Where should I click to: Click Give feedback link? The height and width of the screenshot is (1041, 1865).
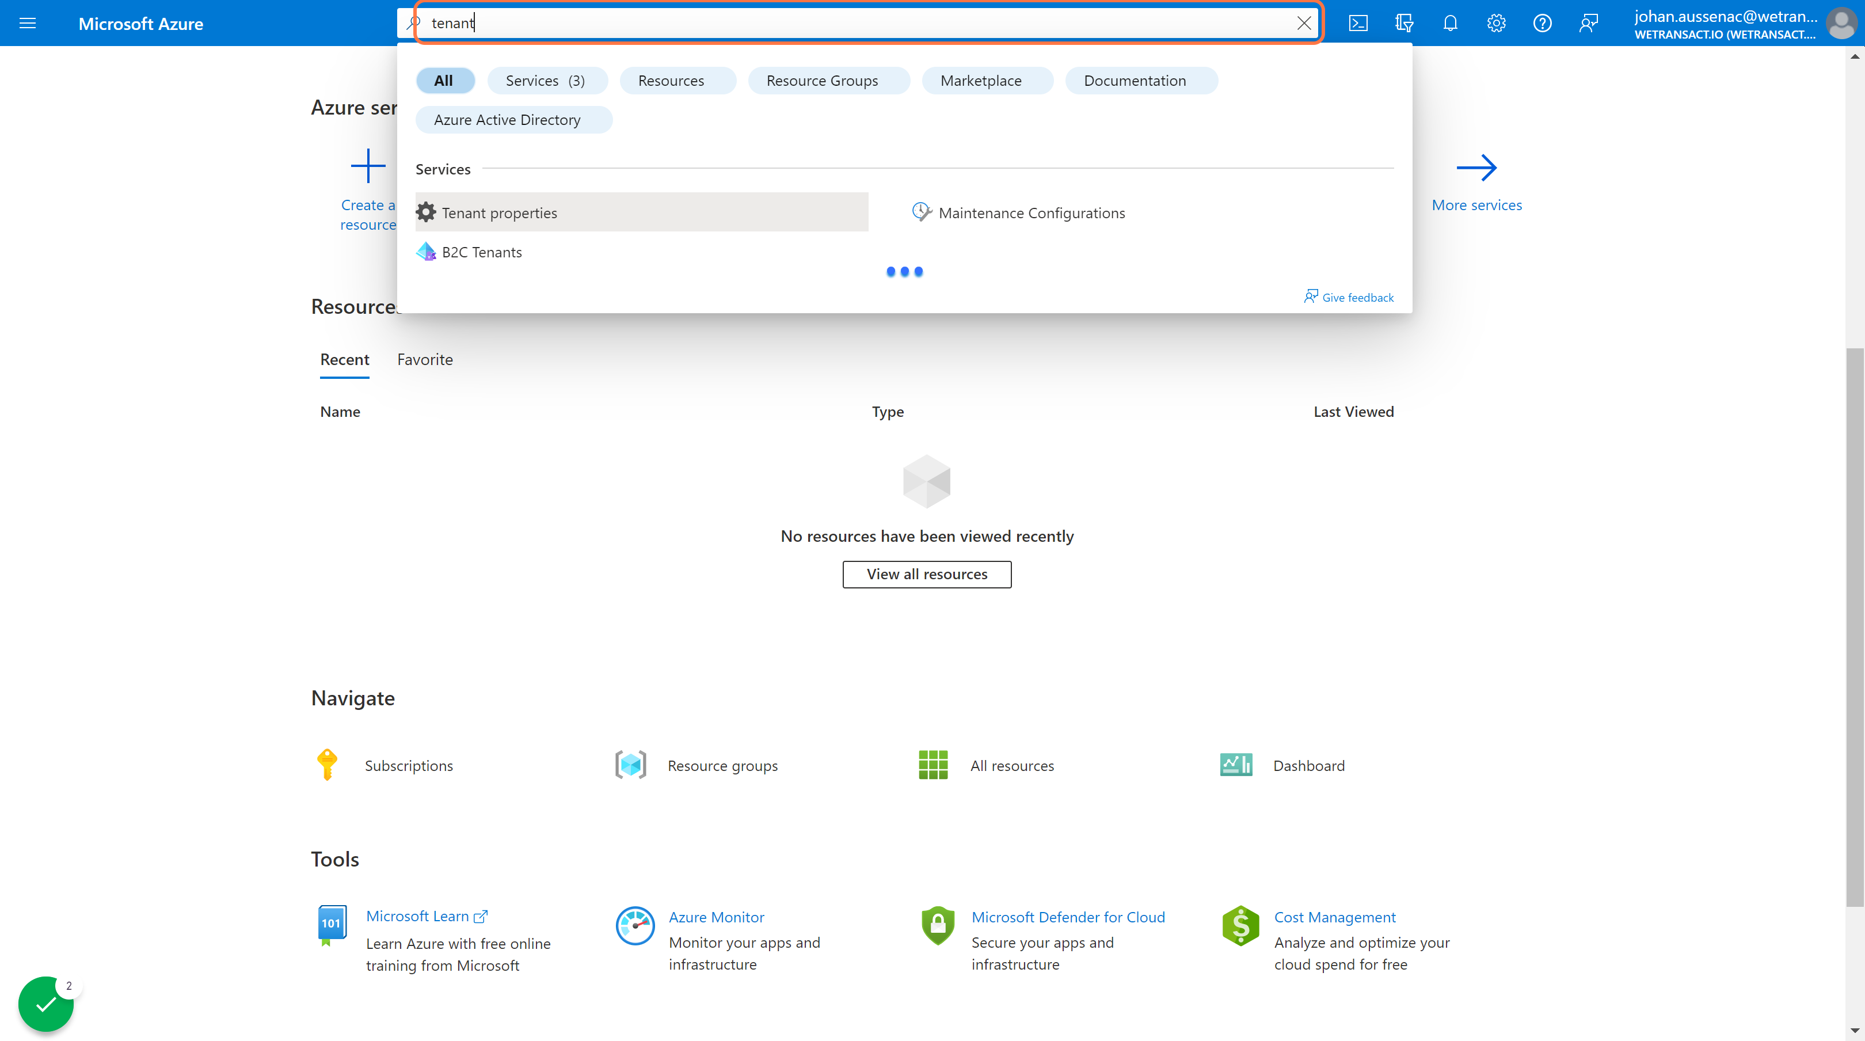[x=1348, y=297]
